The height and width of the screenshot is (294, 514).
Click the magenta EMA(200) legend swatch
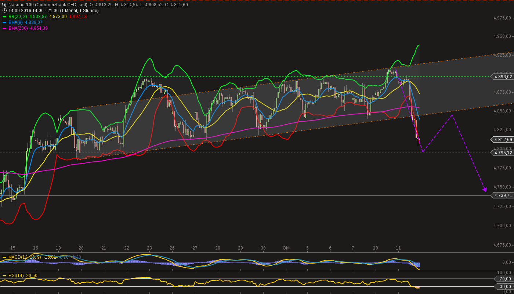click(x=4, y=28)
